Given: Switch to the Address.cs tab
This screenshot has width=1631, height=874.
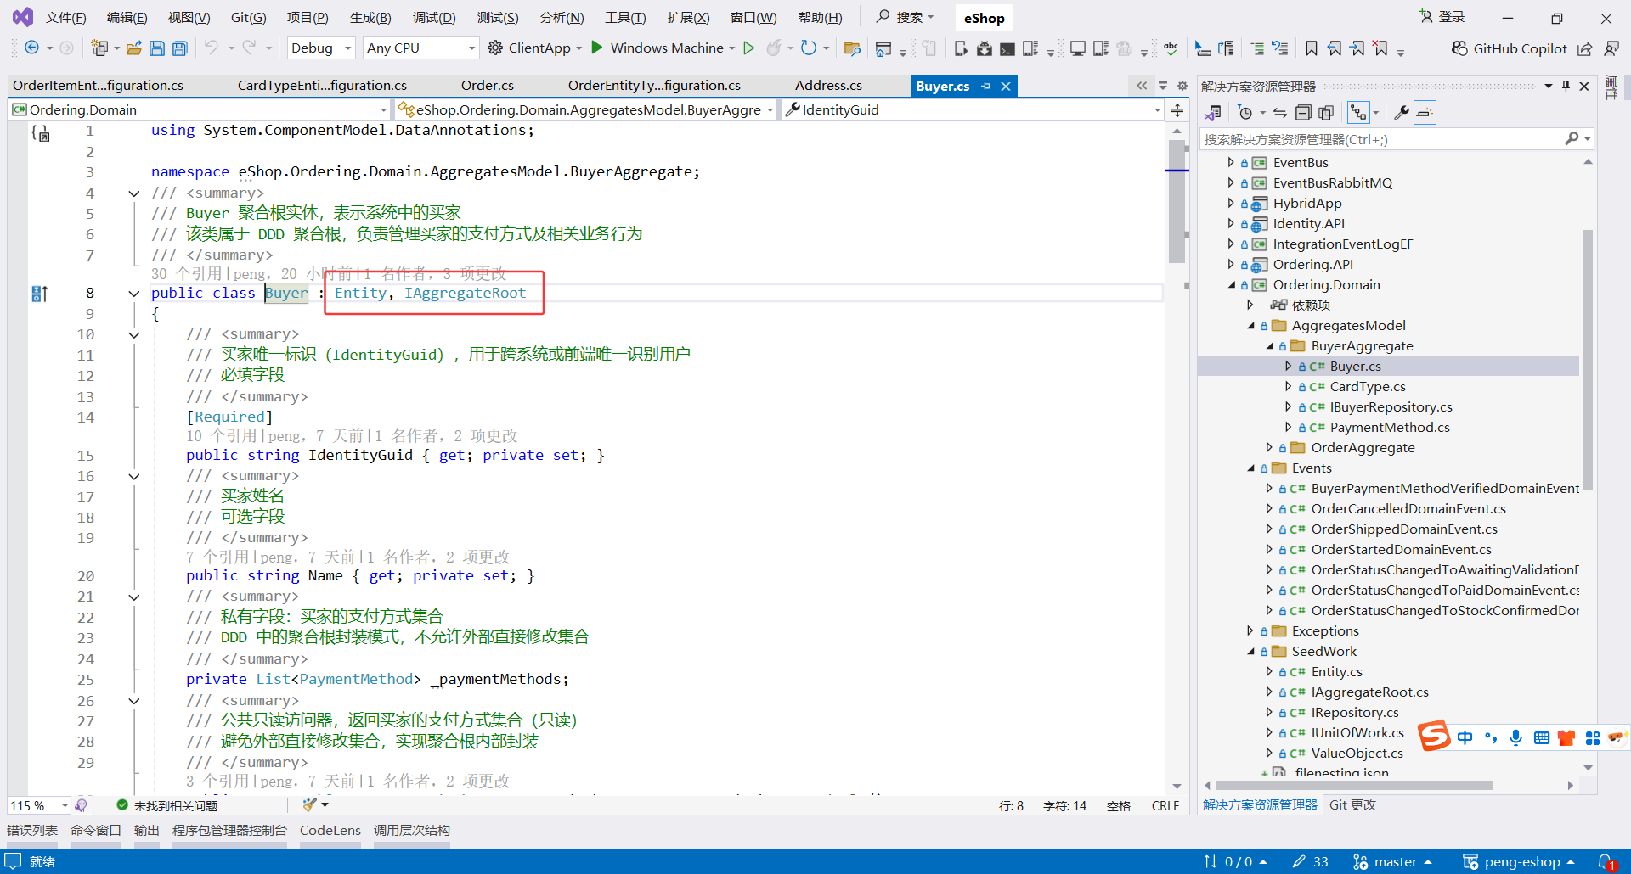Looking at the screenshot, I should pos(828,86).
